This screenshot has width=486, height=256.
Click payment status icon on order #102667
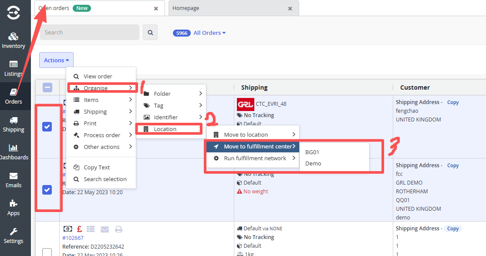pos(67,229)
